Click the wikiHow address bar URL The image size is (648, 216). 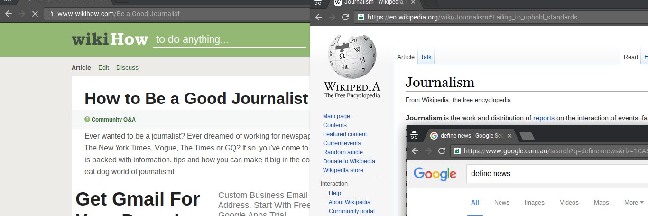118,14
